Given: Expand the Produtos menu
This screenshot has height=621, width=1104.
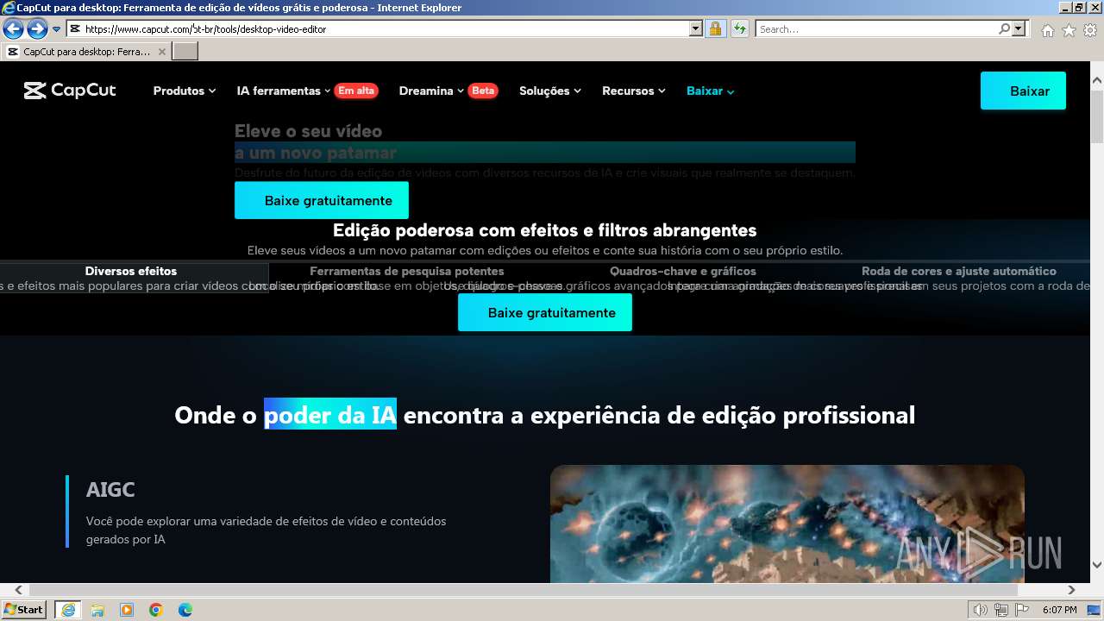Looking at the screenshot, I should click(185, 91).
